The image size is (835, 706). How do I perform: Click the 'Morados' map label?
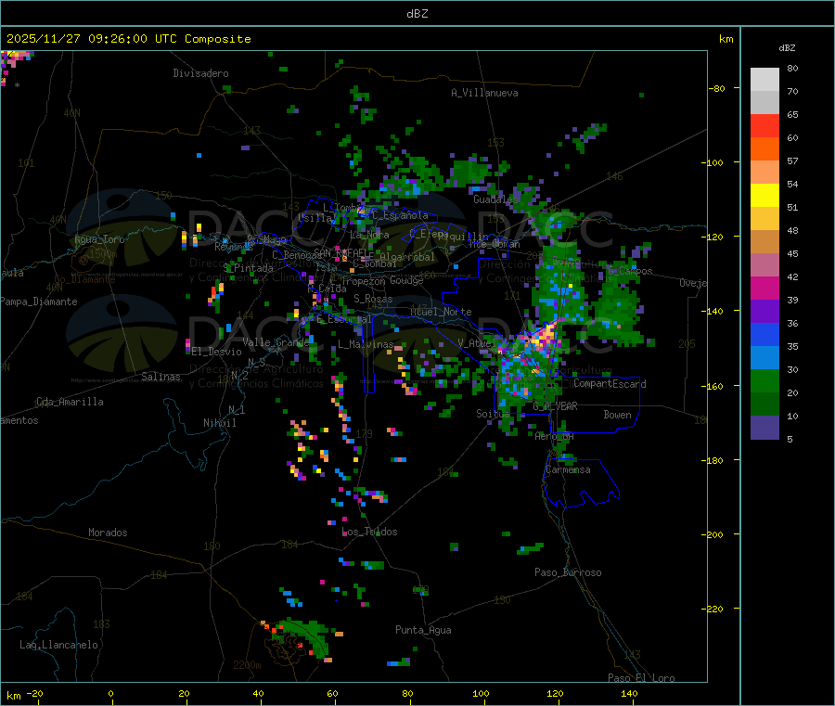click(108, 533)
